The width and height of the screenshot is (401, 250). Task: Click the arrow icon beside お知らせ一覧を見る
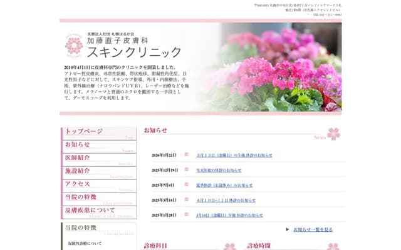click(288, 229)
